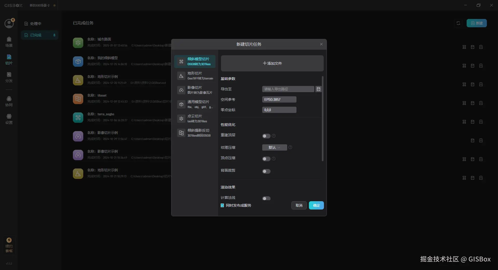Open the 场景 section in the sidebar
This screenshot has width=498, height=270.
click(9, 42)
